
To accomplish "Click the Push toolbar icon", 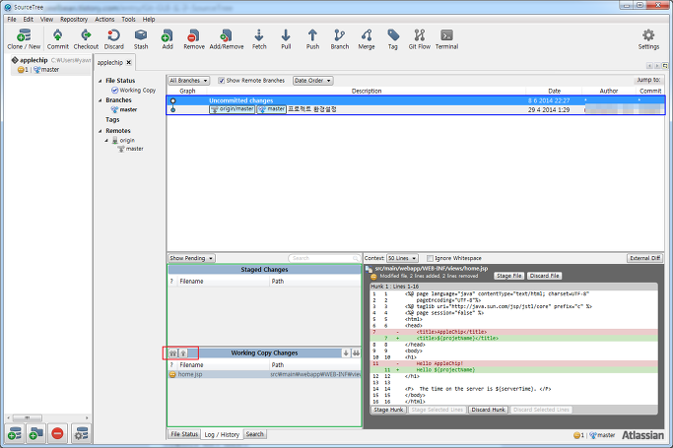I will (x=312, y=39).
